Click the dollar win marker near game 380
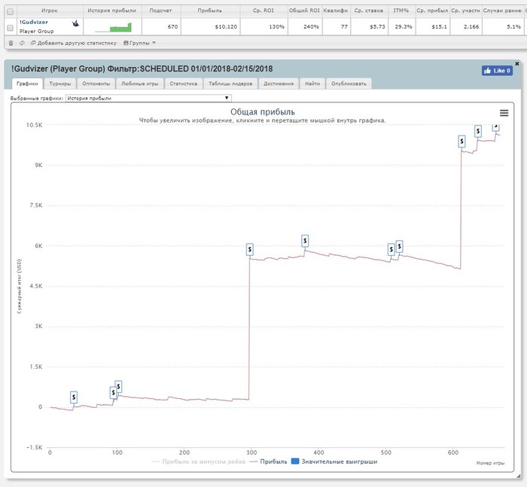The image size is (527, 487). coord(305,241)
